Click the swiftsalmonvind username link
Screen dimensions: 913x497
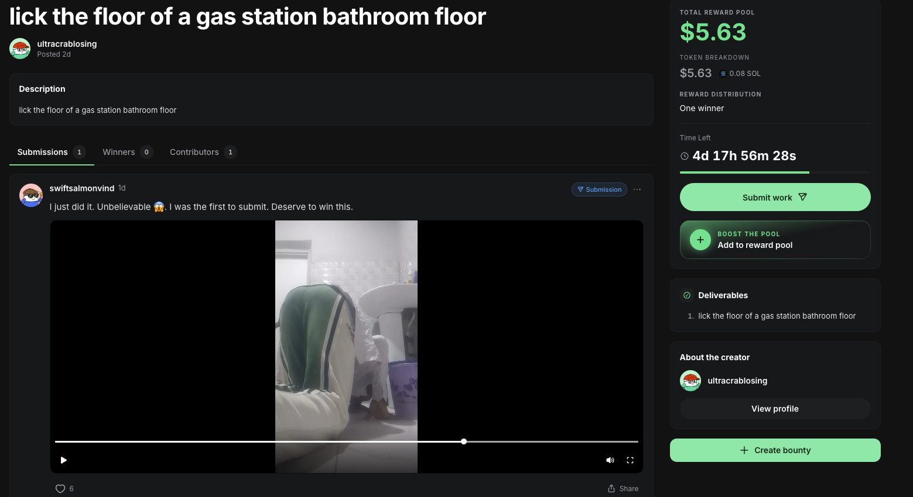coord(82,188)
